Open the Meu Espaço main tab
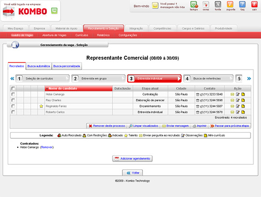The image size is (261, 197). coord(16,28)
